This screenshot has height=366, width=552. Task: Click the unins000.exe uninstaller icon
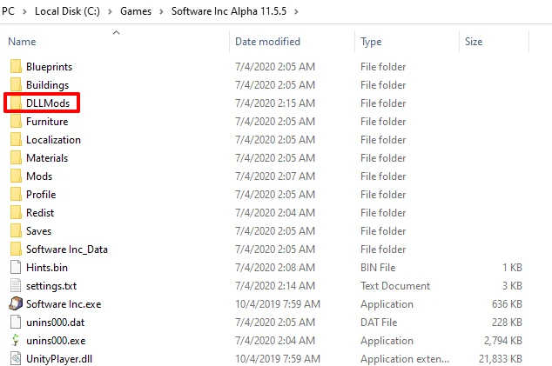tap(16, 340)
